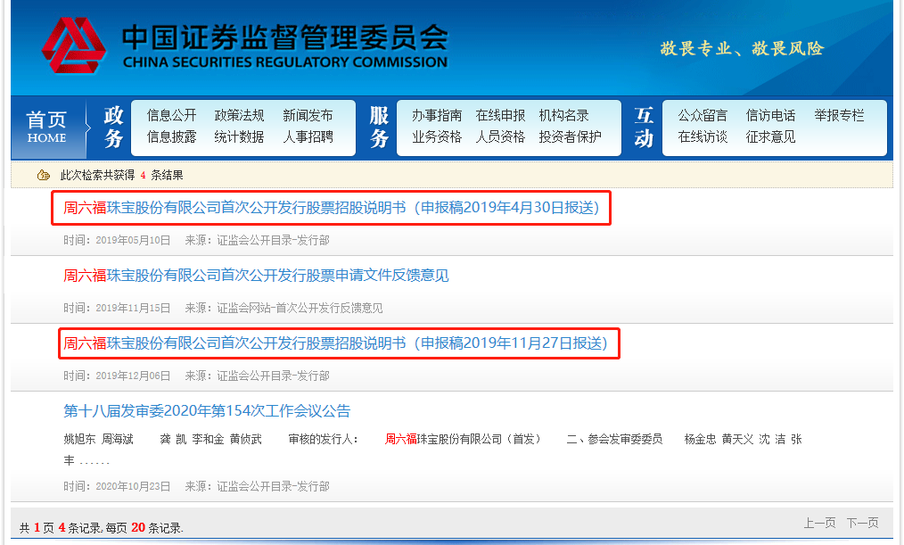The width and height of the screenshot is (904, 545).
Task: Select 在线申报 menu entry
Action: pos(500,115)
